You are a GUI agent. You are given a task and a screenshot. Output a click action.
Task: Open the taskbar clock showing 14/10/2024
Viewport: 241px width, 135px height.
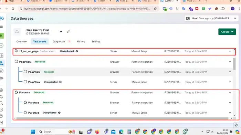click(222, 132)
